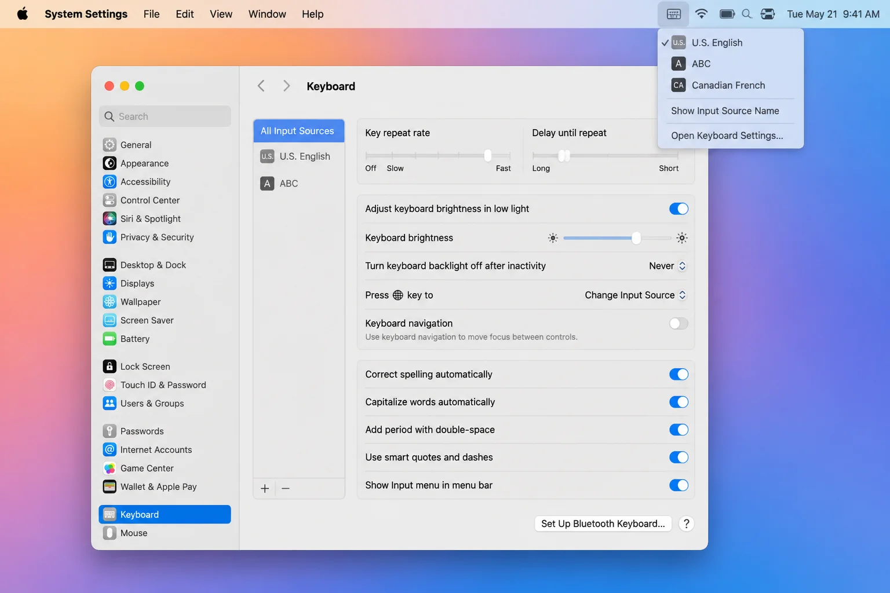Viewport: 890px width, 593px height.
Task: Open the backlight inactivity Never dropdown
Action: pyautogui.click(x=667, y=266)
